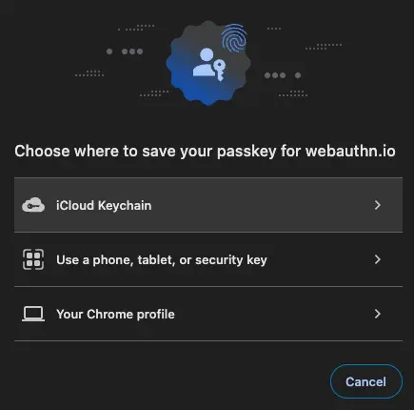This screenshot has height=410, width=414.
Task: Click the dialog title mentioning webauthn.io
Action: pyautogui.click(x=205, y=151)
